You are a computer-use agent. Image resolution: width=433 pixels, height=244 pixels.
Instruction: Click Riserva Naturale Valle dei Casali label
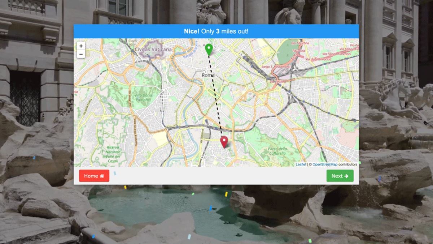(113, 154)
